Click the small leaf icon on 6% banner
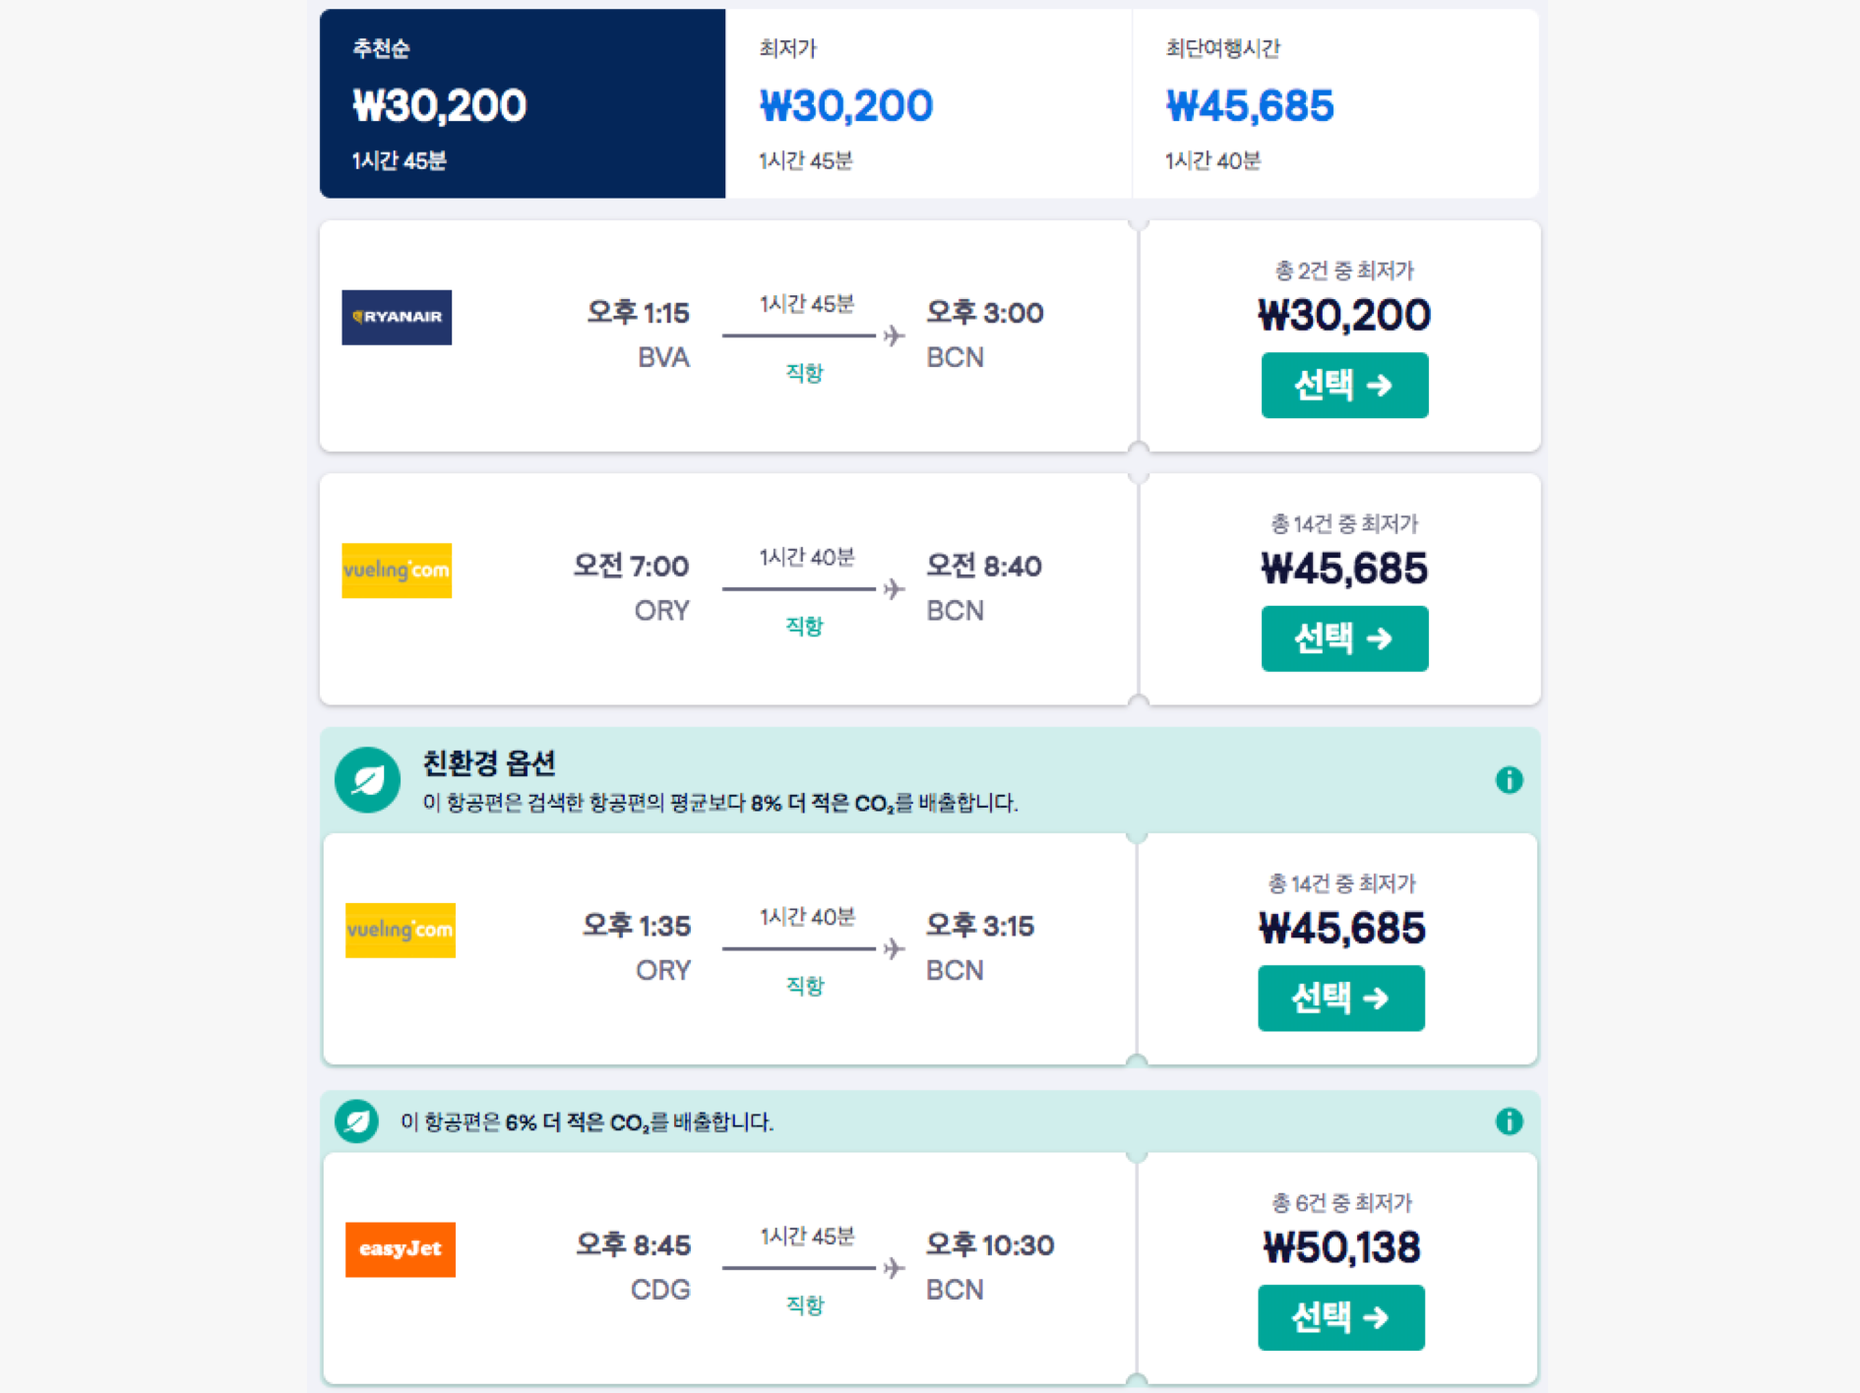This screenshot has height=1393, width=1860. coord(356,1120)
